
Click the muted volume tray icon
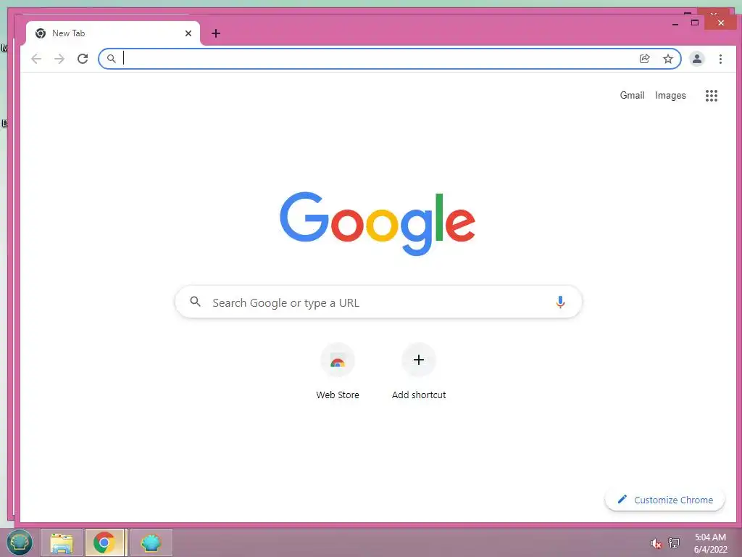pyautogui.click(x=656, y=543)
